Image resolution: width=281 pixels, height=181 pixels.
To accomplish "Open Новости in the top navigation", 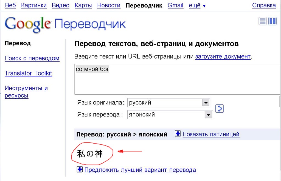I will tap(109, 5).
